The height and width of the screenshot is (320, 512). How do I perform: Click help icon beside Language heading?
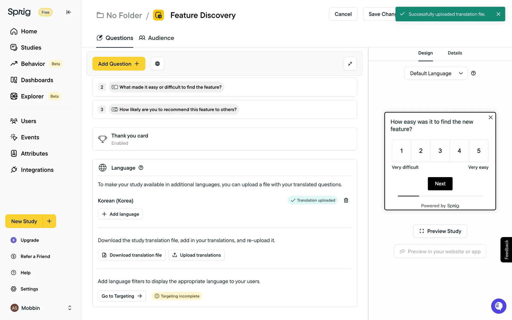[x=141, y=168]
